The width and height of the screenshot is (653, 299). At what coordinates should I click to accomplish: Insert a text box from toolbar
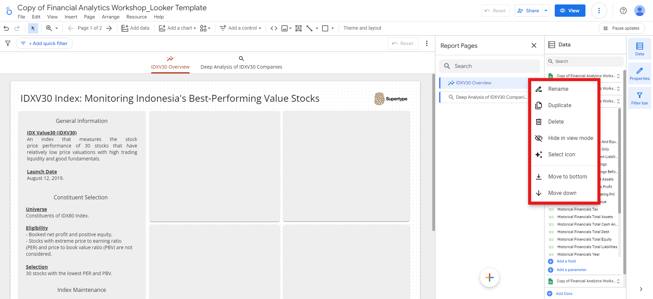(298, 28)
